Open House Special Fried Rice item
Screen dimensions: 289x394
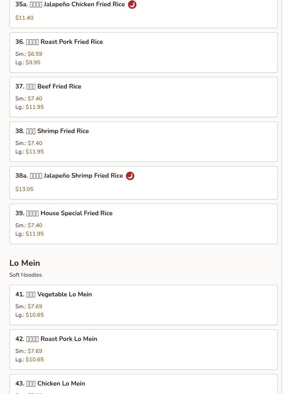[64, 213]
